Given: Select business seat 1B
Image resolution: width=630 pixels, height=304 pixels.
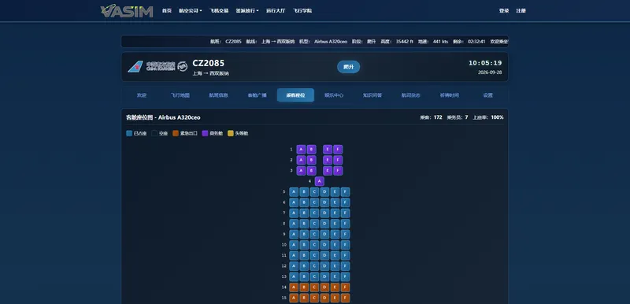Looking at the screenshot, I should coord(311,150).
